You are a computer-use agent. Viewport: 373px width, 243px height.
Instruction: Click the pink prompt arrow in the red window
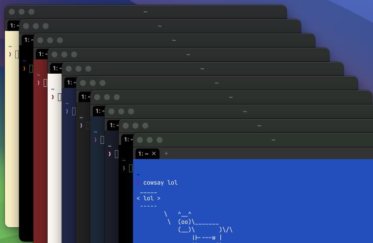coord(38,83)
